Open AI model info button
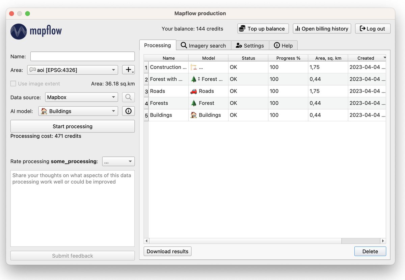The image size is (405, 280). point(128,111)
